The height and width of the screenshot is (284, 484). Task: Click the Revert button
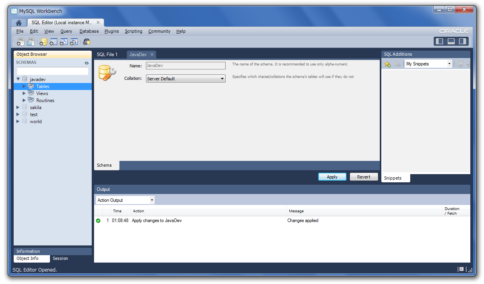(x=364, y=177)
